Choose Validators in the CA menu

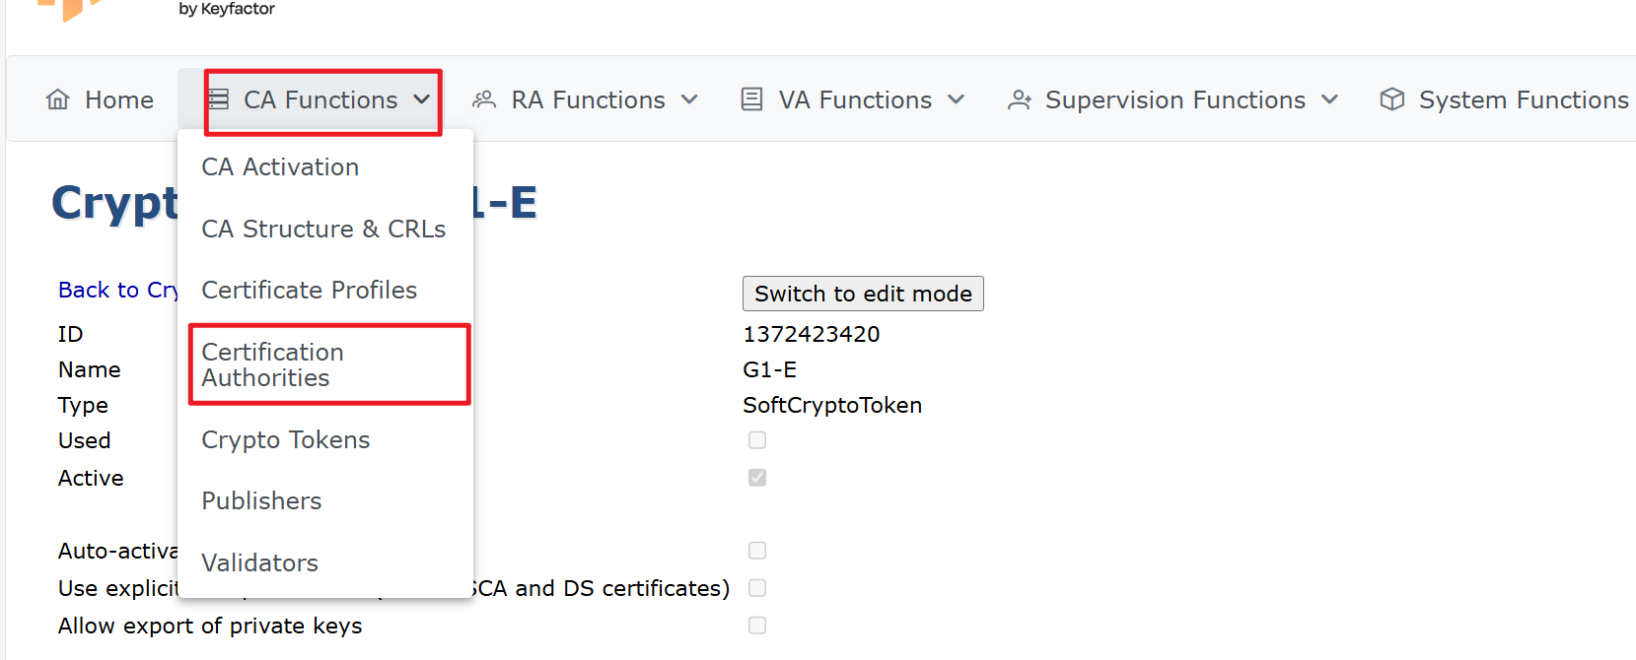(259, 563)
